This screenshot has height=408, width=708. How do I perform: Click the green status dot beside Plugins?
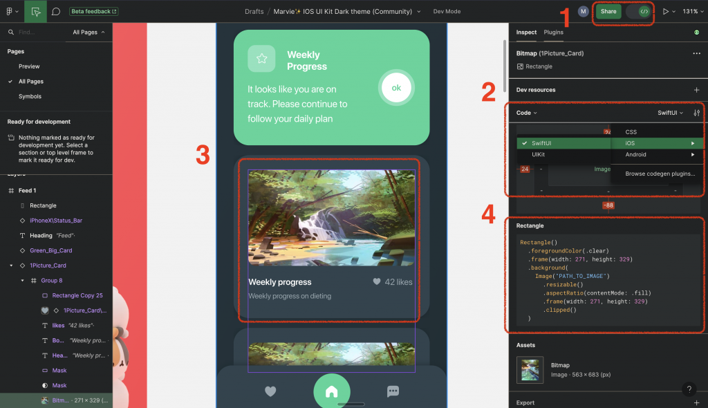696,32
